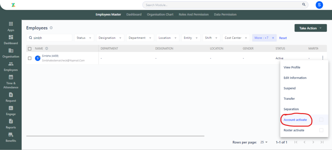Click the search magnifier in Search Module
Screen dimensions: 332x150
303,5
